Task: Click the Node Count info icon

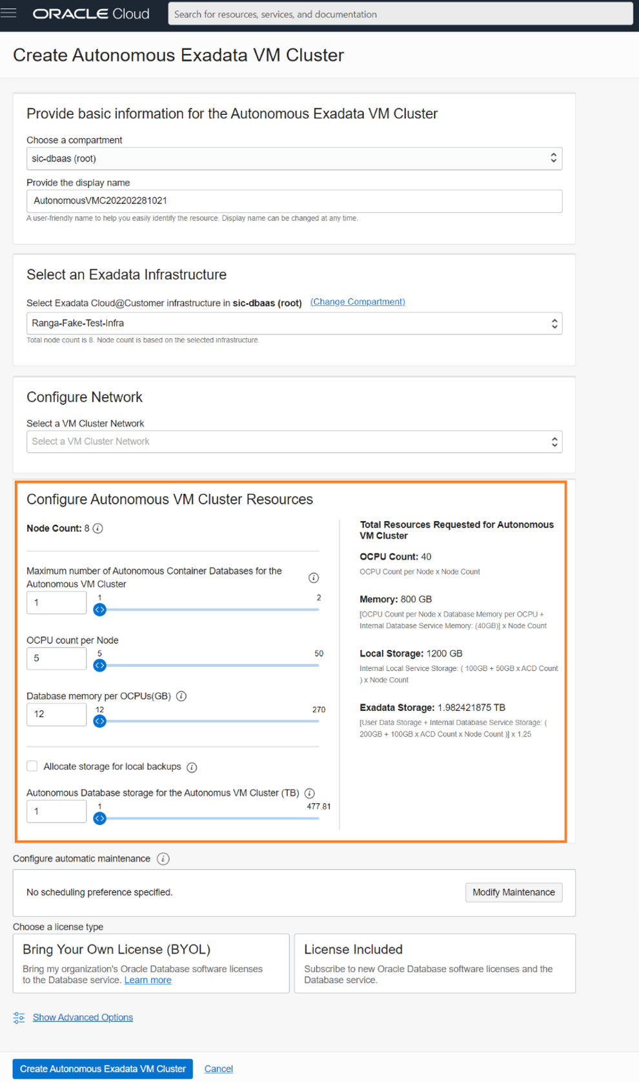Action: coord(98,529)
